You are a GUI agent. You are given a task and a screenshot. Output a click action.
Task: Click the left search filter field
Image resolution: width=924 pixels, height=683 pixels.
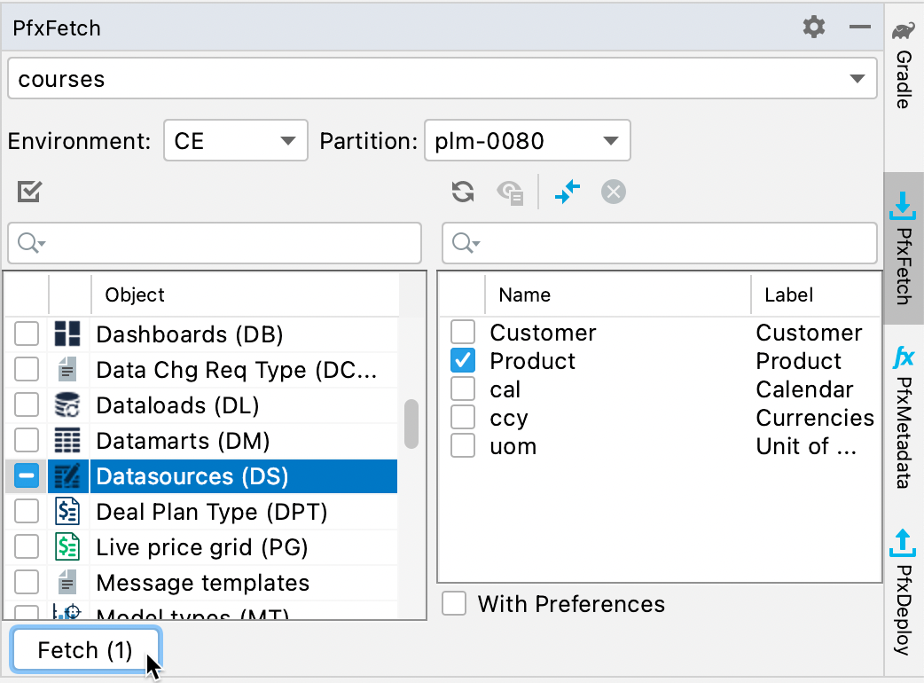213,242
